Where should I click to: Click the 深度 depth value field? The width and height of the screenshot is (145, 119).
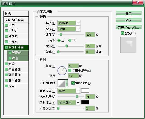point(90,35)
